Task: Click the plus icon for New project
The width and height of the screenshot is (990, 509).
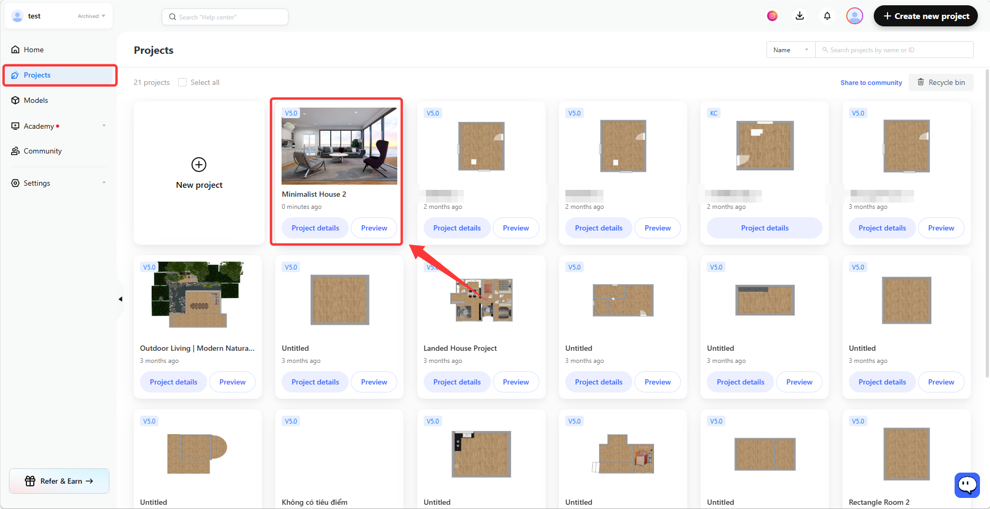Action: pos(199,165)
